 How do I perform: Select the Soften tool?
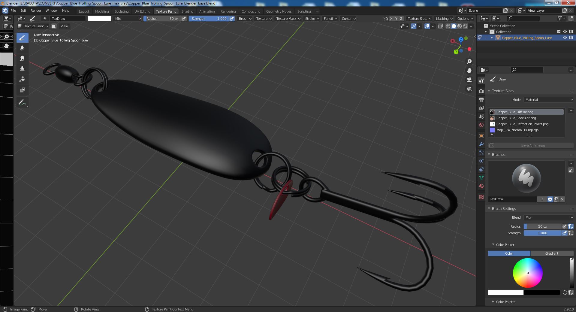[x=22, y=48]
